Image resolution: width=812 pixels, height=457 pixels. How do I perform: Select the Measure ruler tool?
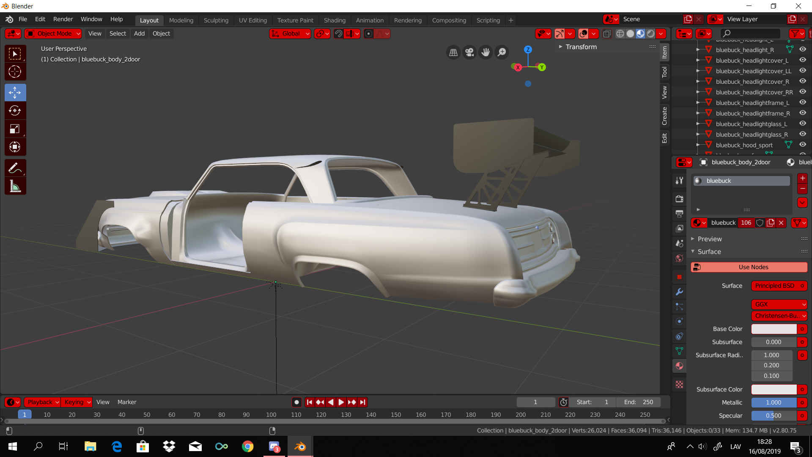(x=15, y=186)
